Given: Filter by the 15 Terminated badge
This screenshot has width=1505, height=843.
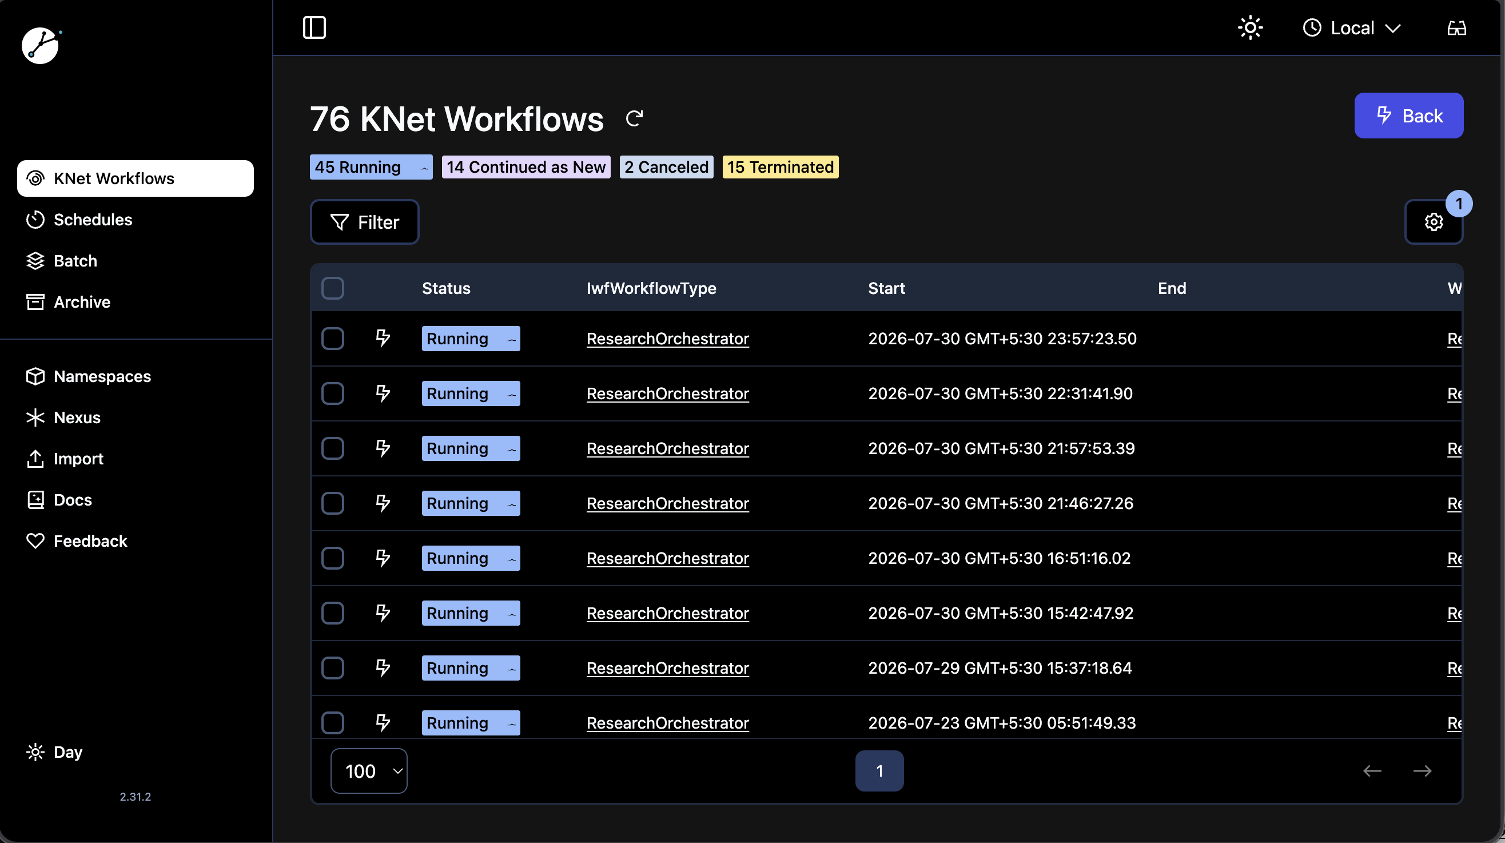Looking at the screenshot, I should click(781, 167).
